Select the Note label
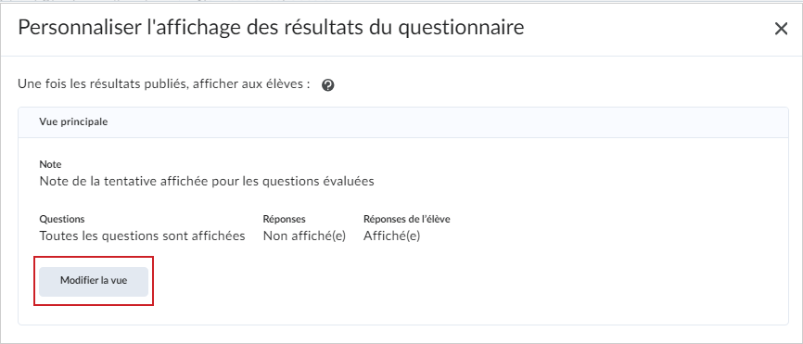Image resolution: width=803 pixels, height=344 pixels. (x=50, y=165)
